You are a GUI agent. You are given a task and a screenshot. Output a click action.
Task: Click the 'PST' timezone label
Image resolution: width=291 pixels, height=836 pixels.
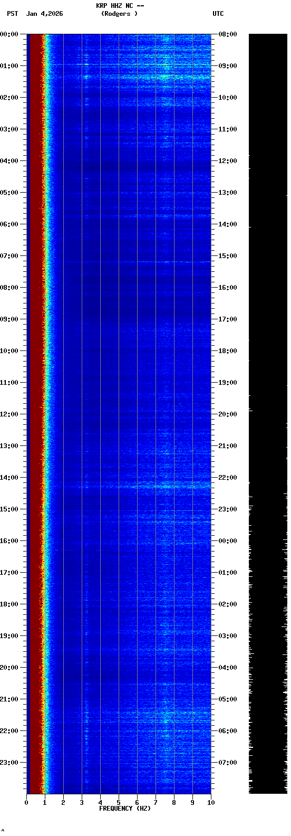pyautogui.click(x=13, y=14)
